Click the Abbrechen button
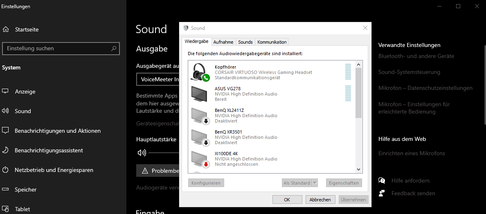Viewport: 486px width, 214px height. [320, 200]
